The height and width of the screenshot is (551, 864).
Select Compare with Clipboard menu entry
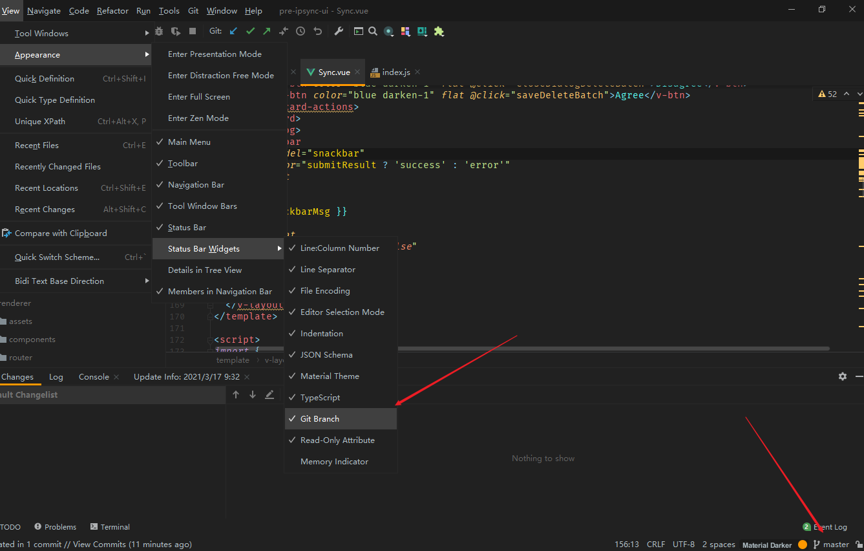(x=76, y=233)
